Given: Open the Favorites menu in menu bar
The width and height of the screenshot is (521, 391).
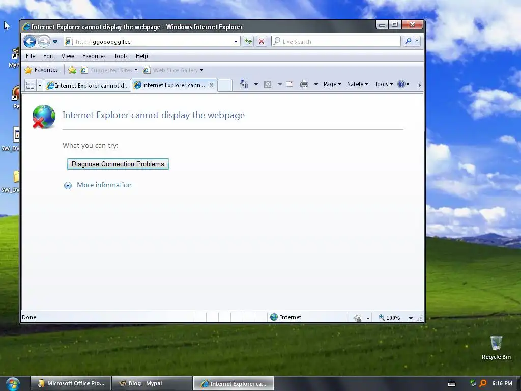Looking at the screenshot, I should point(94,56).
